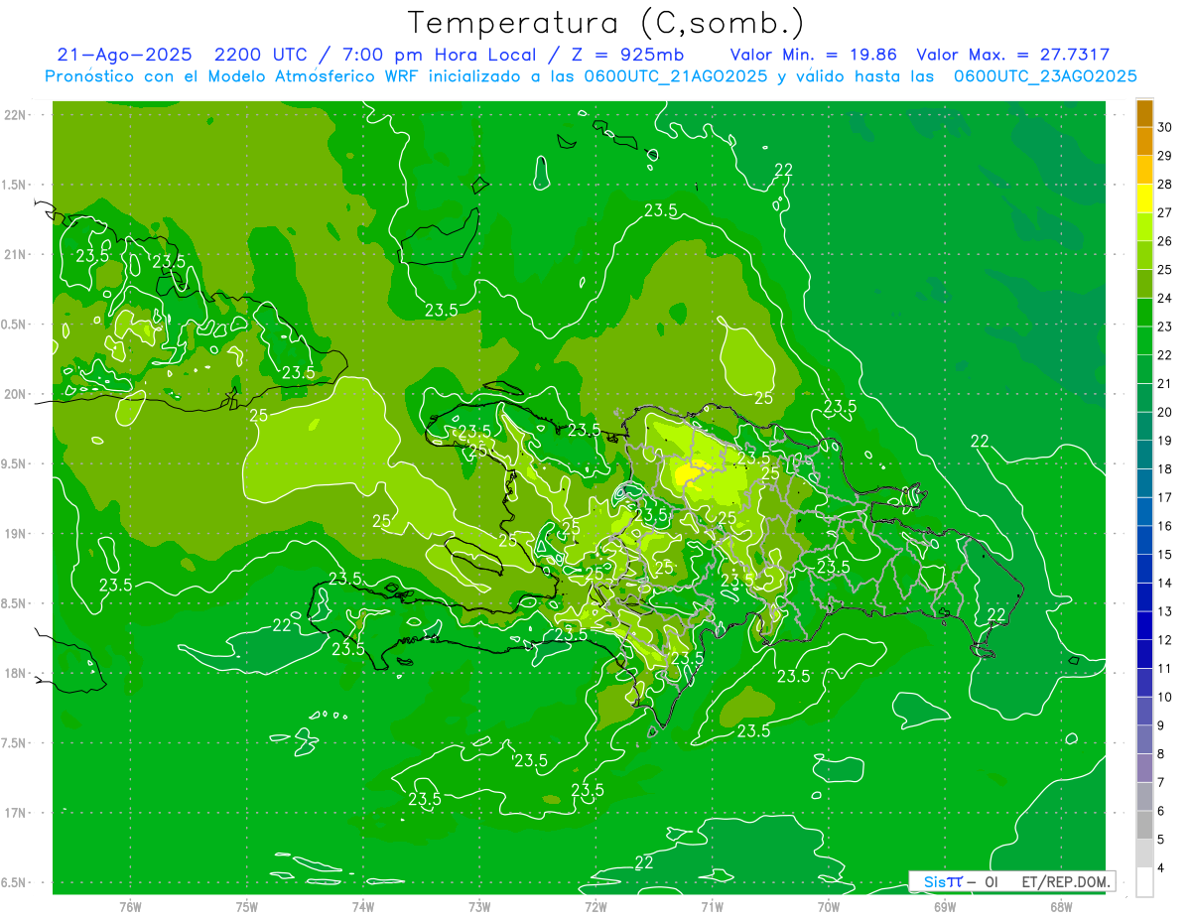Pick the dark orange swatch above legend value 30
This screenshot has width=1191, height=920.
click(1144, 113)
